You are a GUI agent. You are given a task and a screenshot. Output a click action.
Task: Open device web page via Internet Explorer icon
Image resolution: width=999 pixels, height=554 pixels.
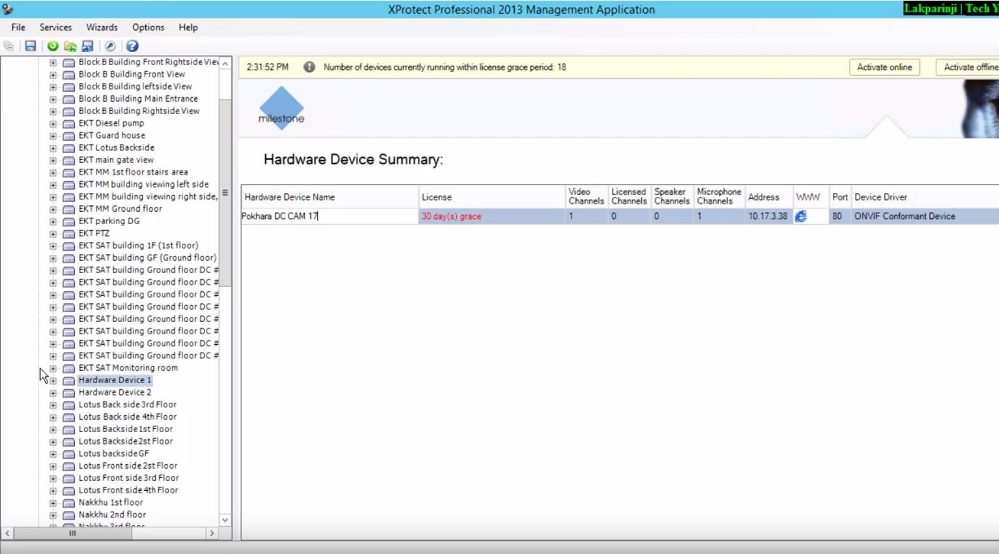click(x=801, y=216)
